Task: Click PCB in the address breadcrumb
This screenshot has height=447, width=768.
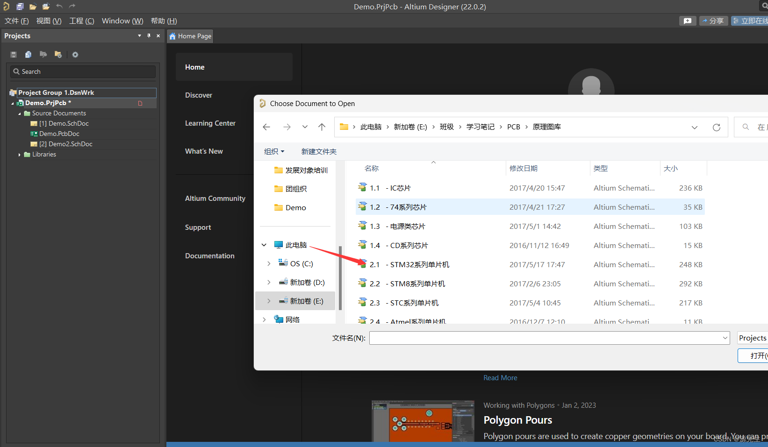Action: point(514,127)
